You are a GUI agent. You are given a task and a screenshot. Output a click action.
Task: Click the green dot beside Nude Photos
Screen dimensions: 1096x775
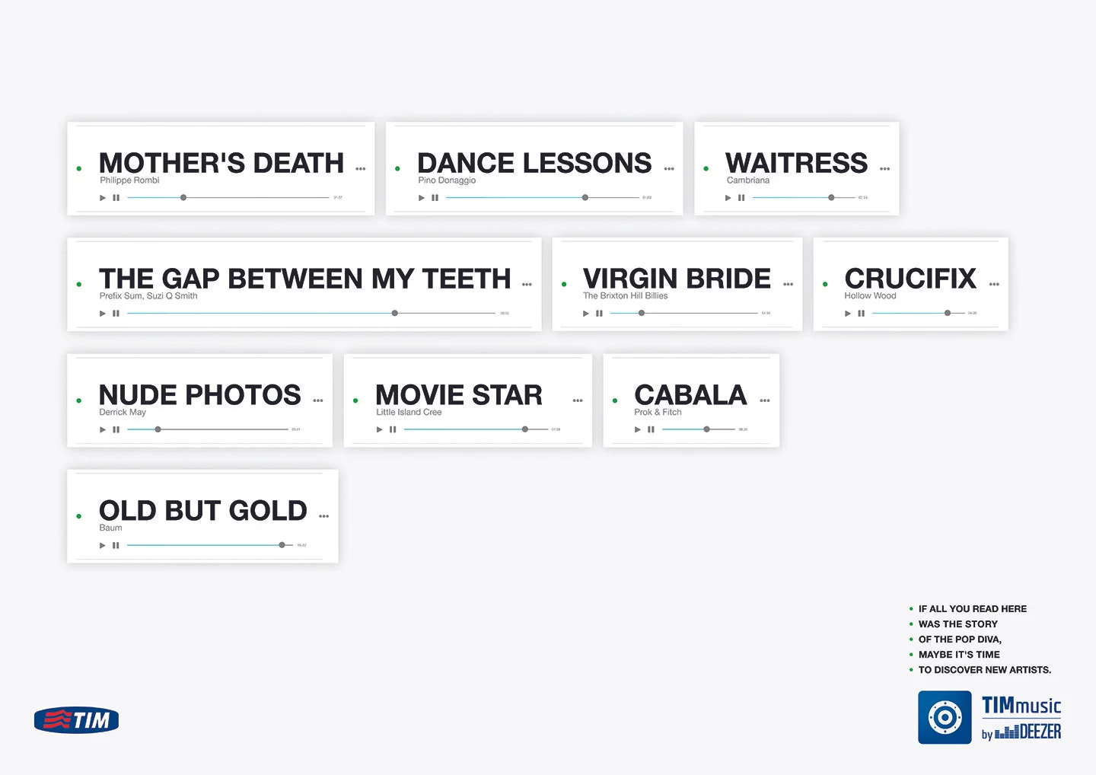coord(79,400)
